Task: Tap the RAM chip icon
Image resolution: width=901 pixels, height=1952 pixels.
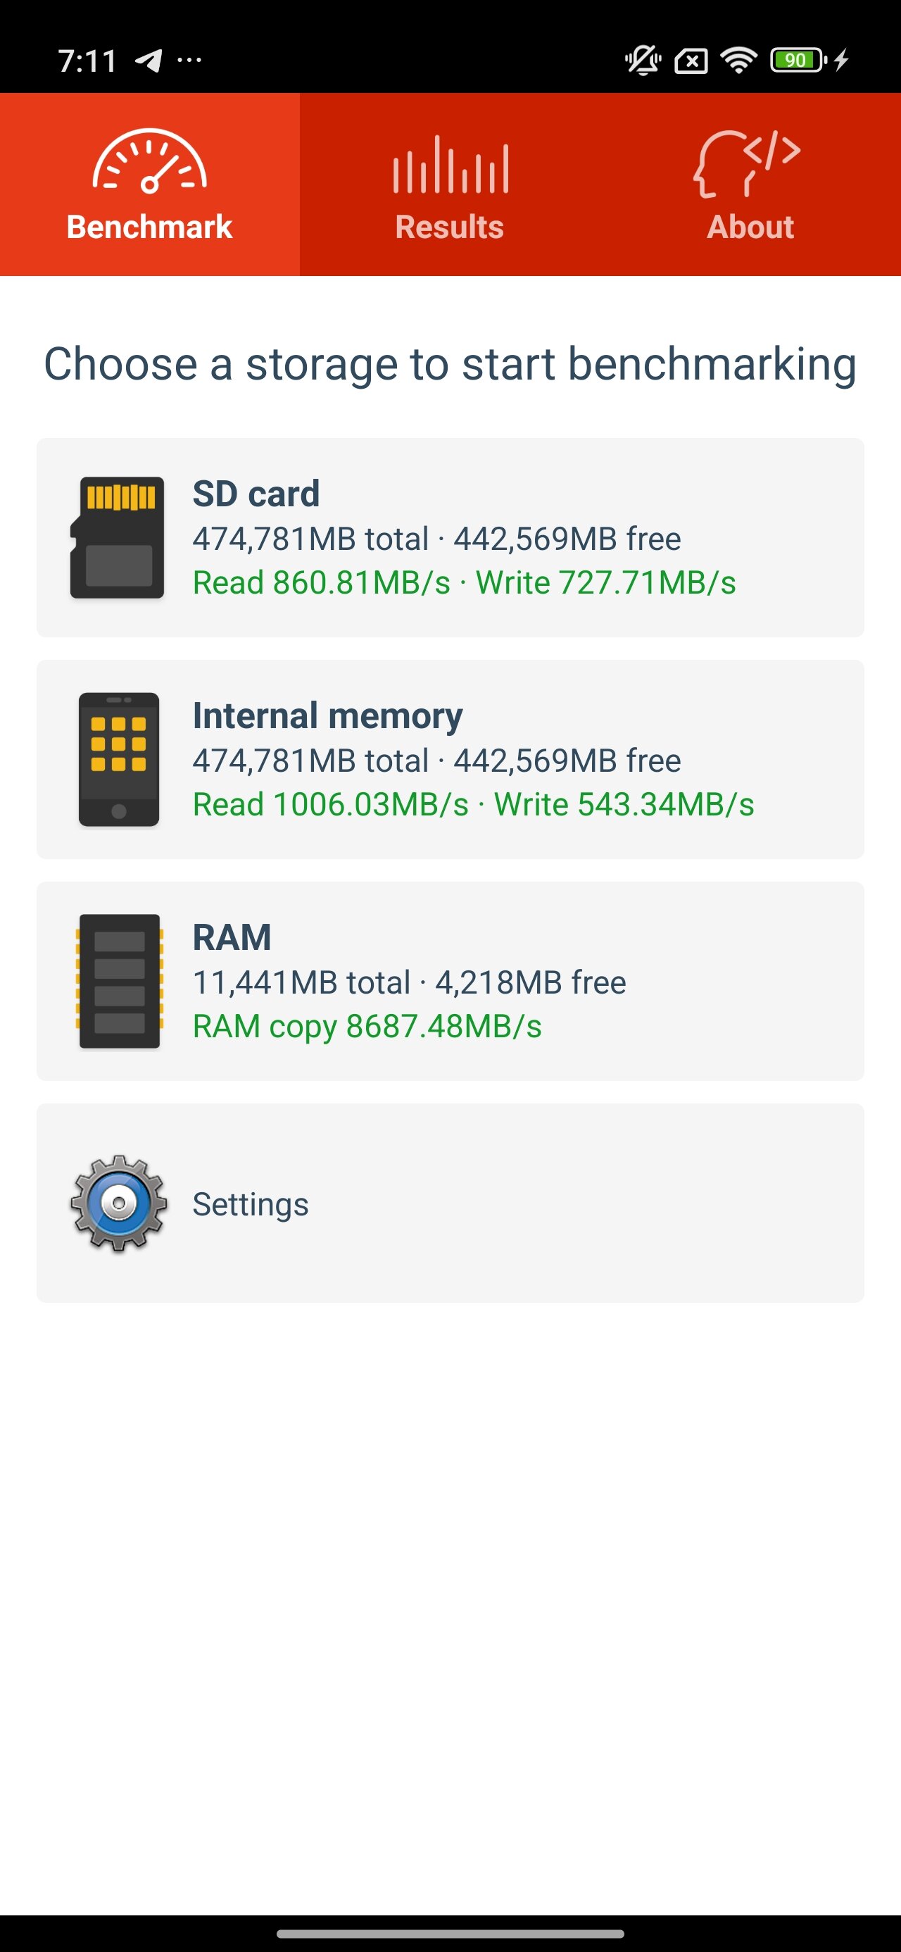Action: (x=119, y=982)
